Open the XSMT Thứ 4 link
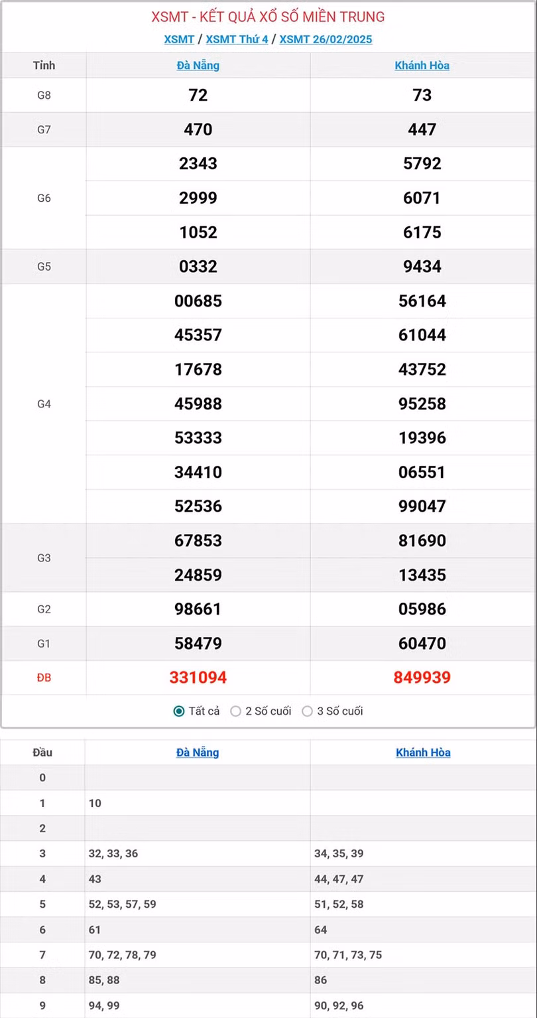 237,39
